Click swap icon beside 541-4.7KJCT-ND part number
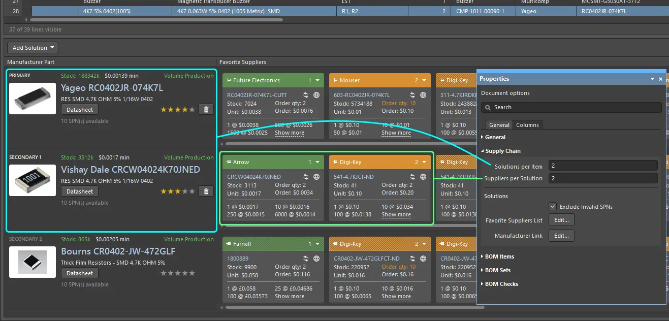This screenshot has height=321, width=669. [413, 177]
